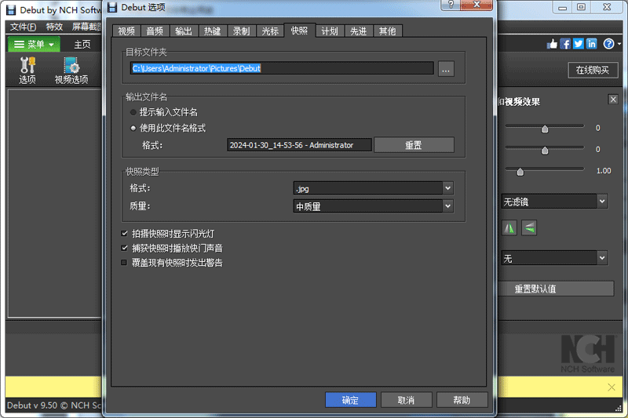Switch to the 输出 tab
Screen dimensions: 628x418
coord(184,31)
